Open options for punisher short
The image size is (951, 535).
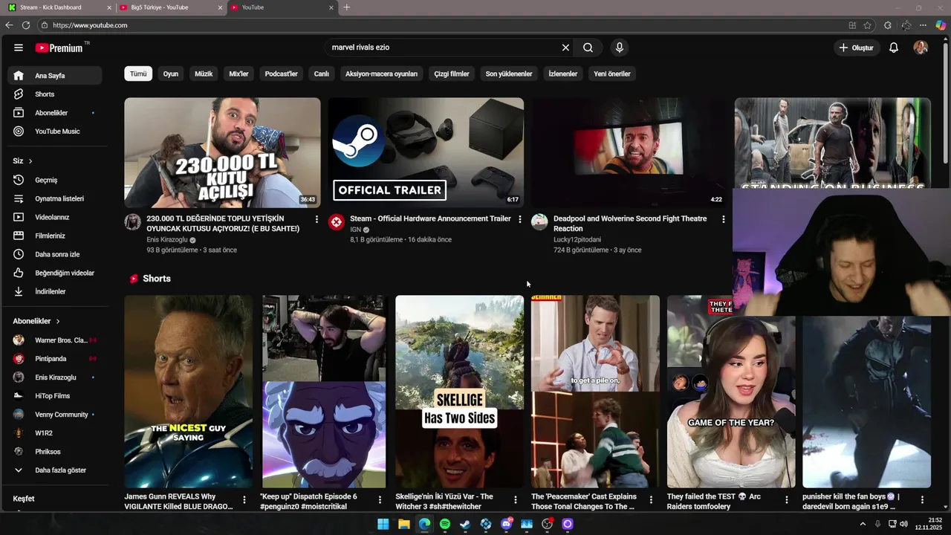922,499
